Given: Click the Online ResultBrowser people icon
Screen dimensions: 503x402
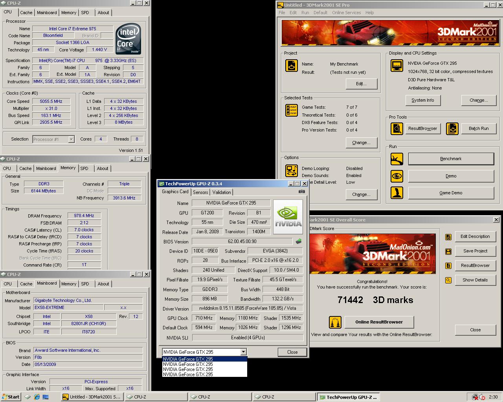Looking at the screenshot, I should point(335,322).
